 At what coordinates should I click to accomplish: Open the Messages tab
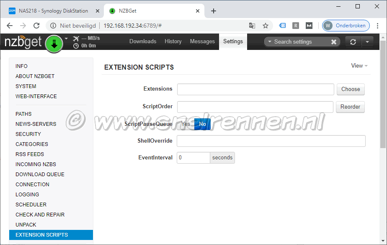pos(202,41)
